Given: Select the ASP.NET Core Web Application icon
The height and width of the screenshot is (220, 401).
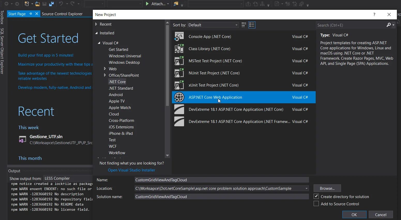Looking at the screenshot, I should pyautogui.click(x=179, y=97).
